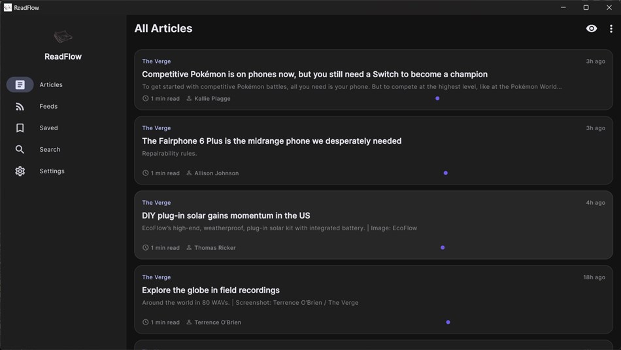The image size is (621, 350).
Task: Click the '3h ago' timestamp on the Fairphone card
Action: [x=596, y=128]
